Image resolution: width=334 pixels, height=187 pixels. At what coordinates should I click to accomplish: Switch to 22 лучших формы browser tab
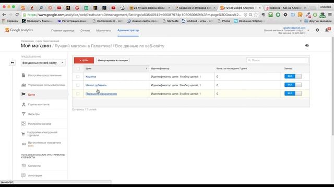pyautogui.click(x=149, y=8)
